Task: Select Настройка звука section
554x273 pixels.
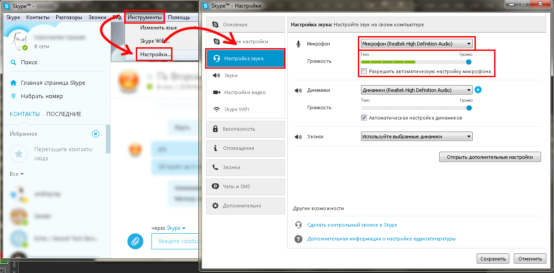Action: [x=245, y=58]
